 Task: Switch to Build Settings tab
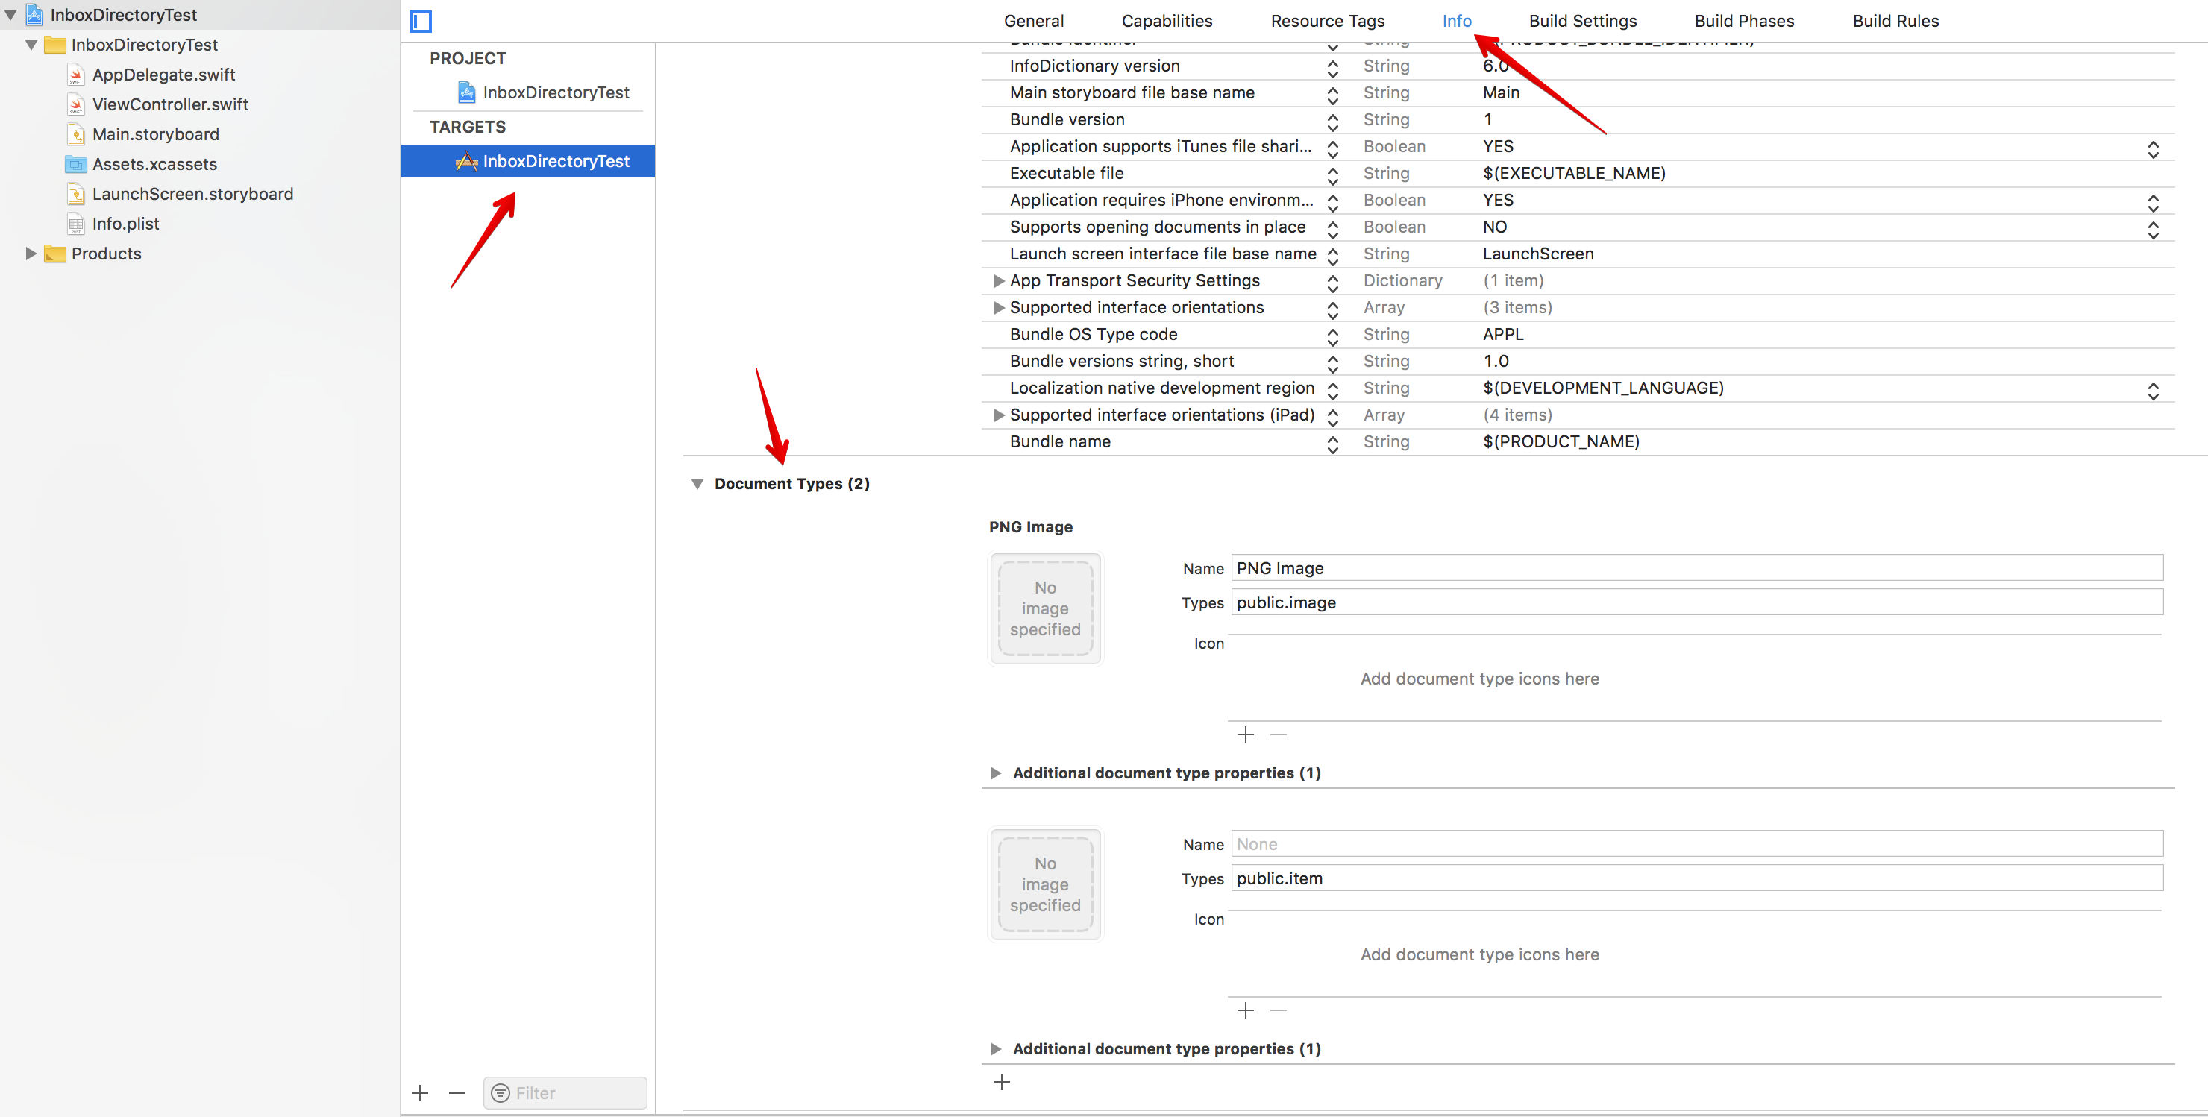(x=1582, y=22)
